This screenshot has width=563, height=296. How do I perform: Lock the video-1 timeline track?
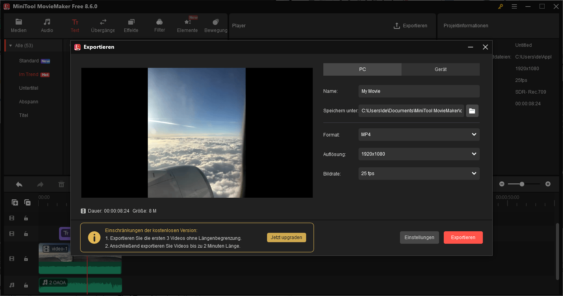tap(26, 258)
